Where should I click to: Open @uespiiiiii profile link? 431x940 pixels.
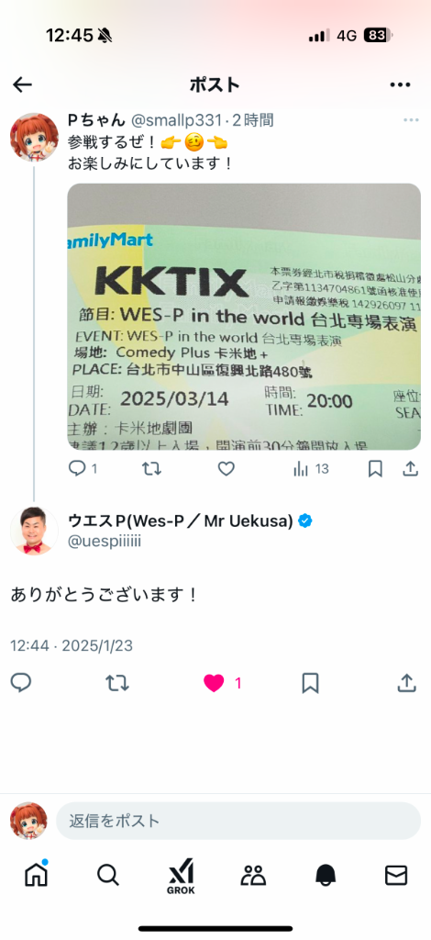(x=105, y=542)
